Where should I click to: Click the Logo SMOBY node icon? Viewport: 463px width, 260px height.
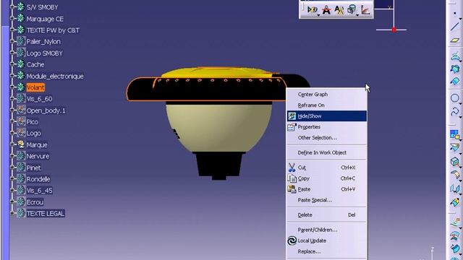tap(21, 53)
